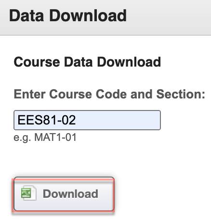Screen dimensions: 211x220
Task: Click the 'Course Data Download' heading
Action: click(87, 62)
